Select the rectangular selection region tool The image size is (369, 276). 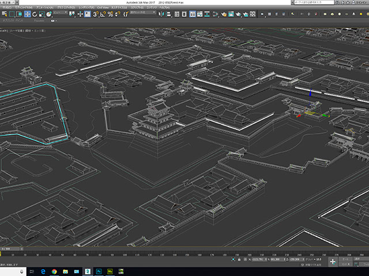click(x=12, y=14)
